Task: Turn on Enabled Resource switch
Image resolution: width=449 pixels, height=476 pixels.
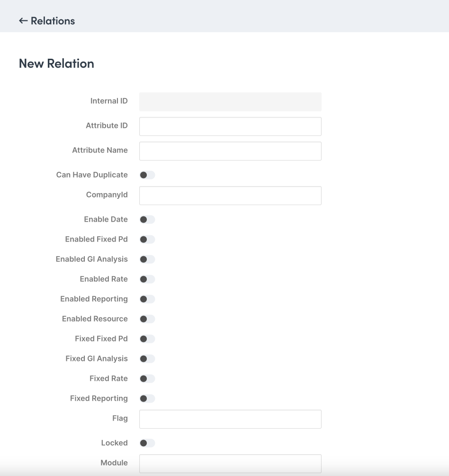Action: pyautogui.click(x=147, y=319)
